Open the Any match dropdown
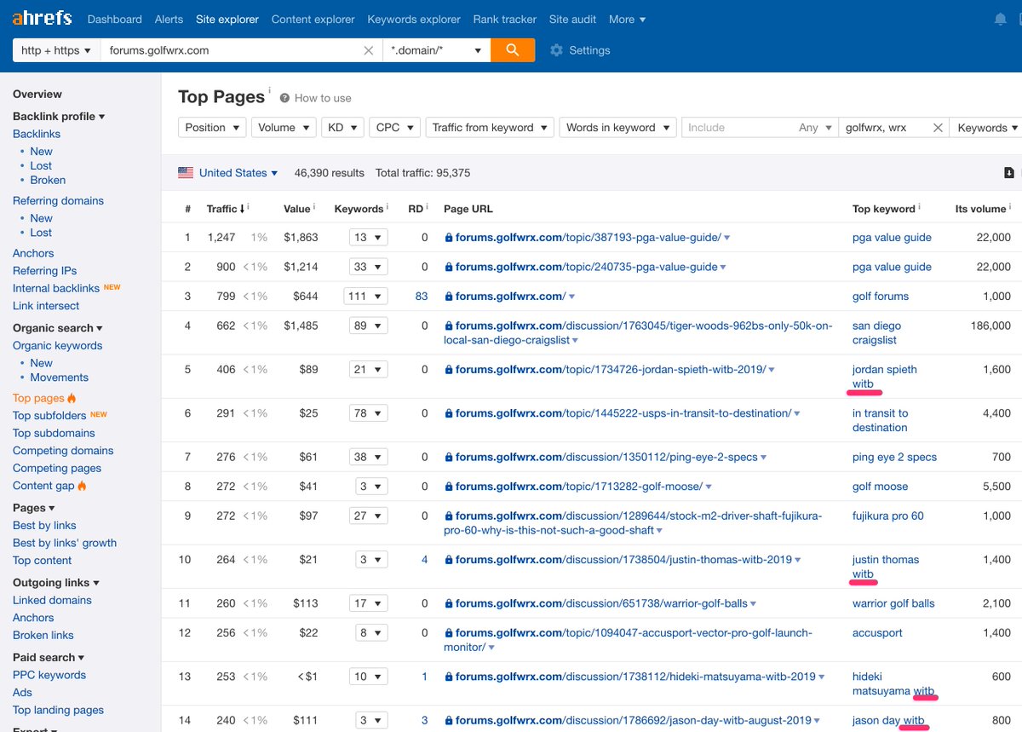This screenshot has width=1022, height=732. (815, 128)
